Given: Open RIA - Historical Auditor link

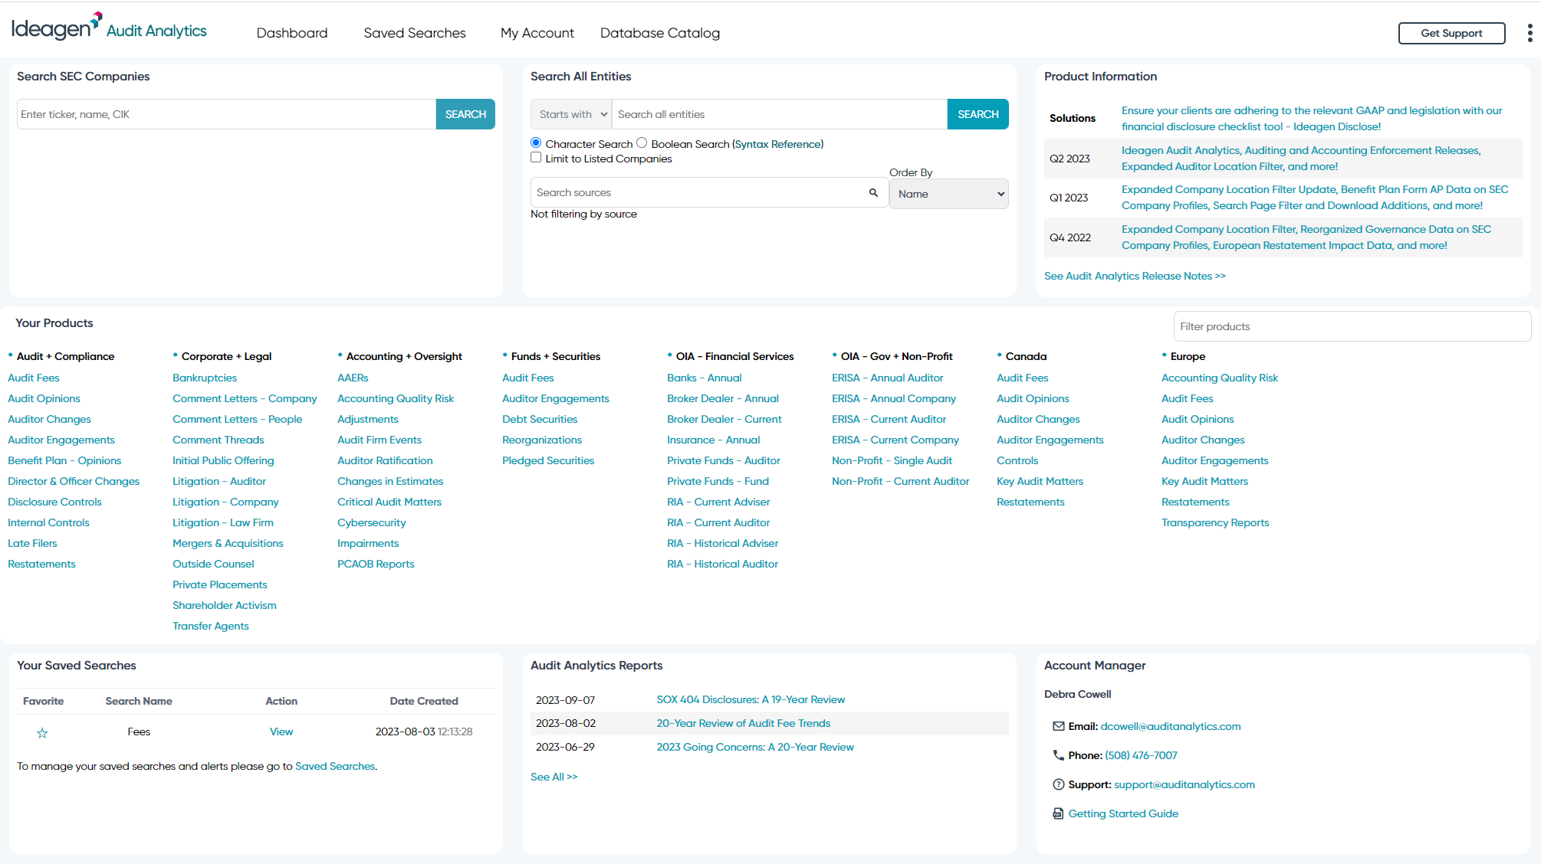Looking at the screenshot, I should pyautogui.click(x=722, y=564).
